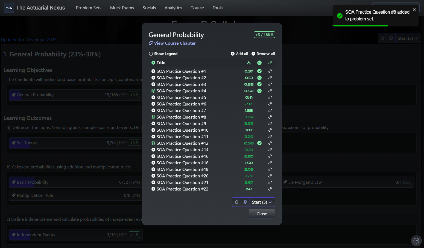
Task: Open Multiplication Rule topic
Action: [75, 195]
